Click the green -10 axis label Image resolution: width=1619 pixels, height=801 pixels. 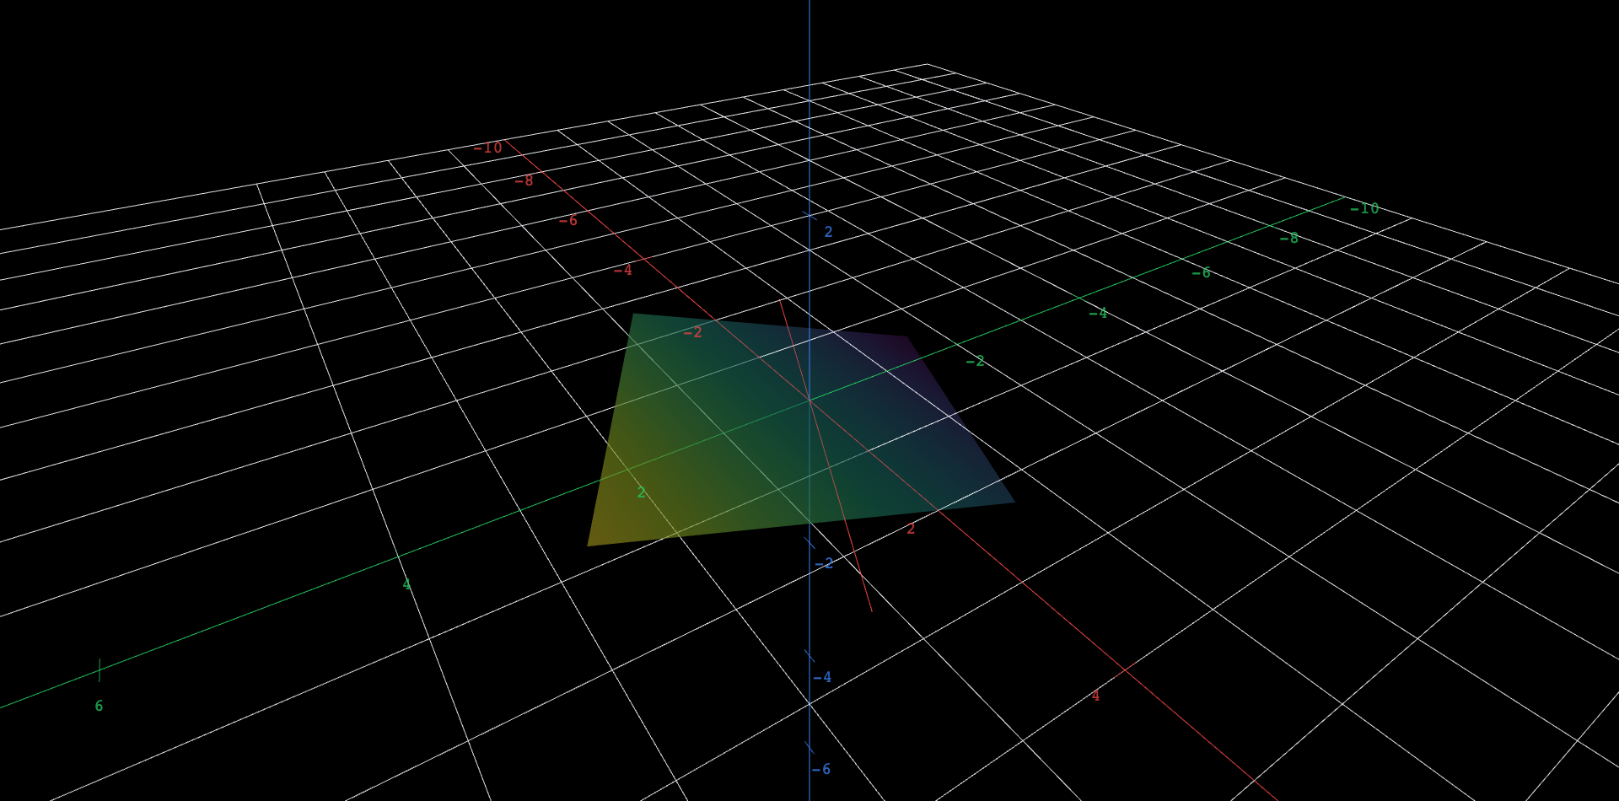coord(1364,208)
